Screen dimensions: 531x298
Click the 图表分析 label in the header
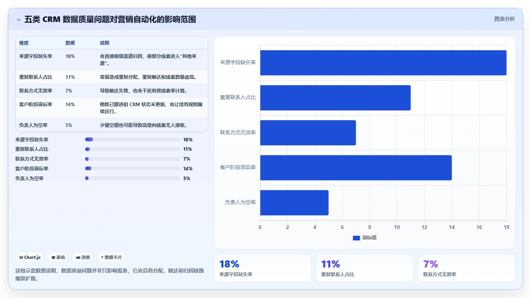[x=504, y=19]
